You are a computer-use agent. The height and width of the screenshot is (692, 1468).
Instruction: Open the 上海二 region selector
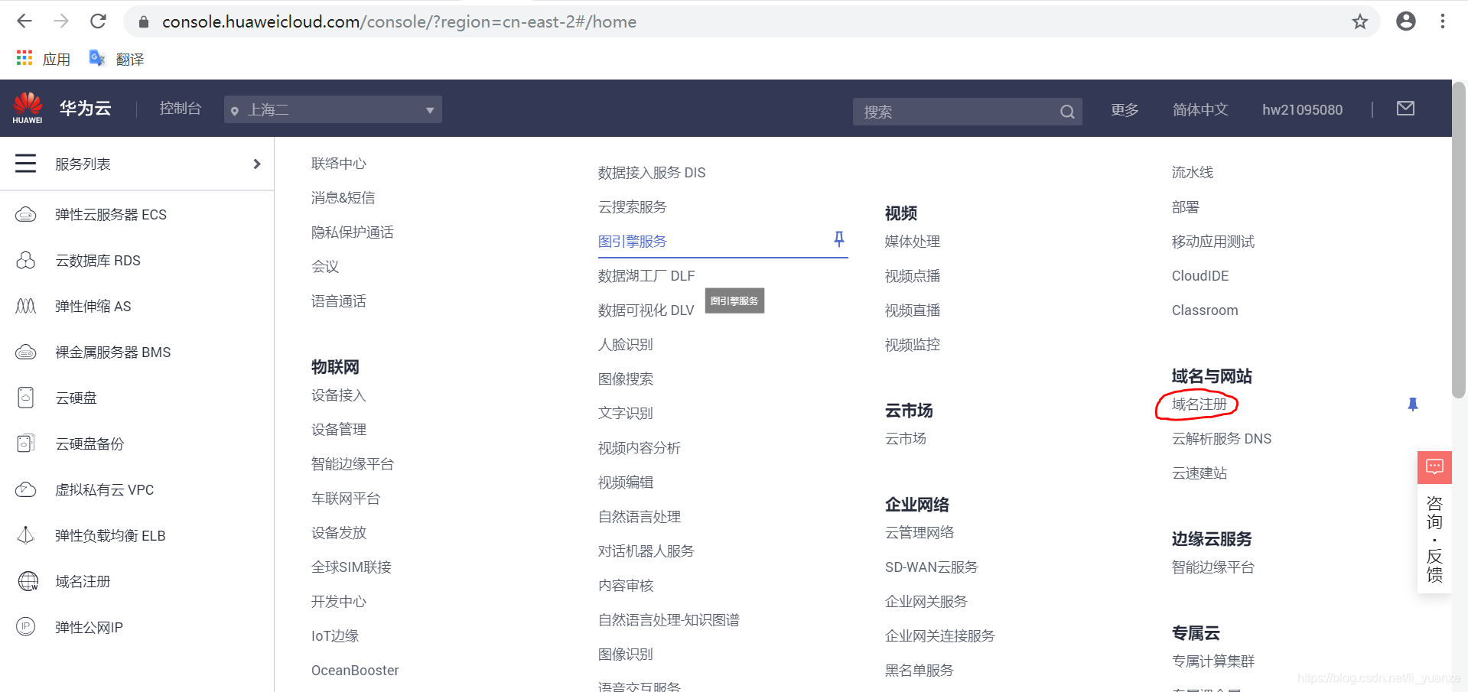click(333, 109)
